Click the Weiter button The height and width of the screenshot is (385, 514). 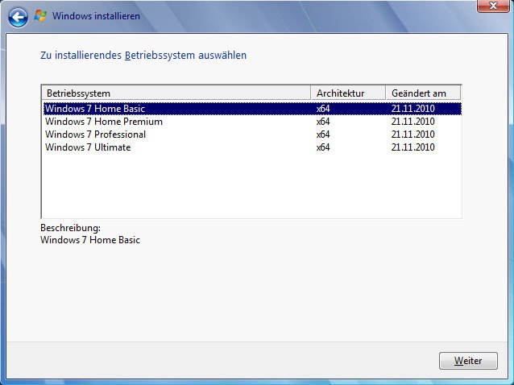468,361
